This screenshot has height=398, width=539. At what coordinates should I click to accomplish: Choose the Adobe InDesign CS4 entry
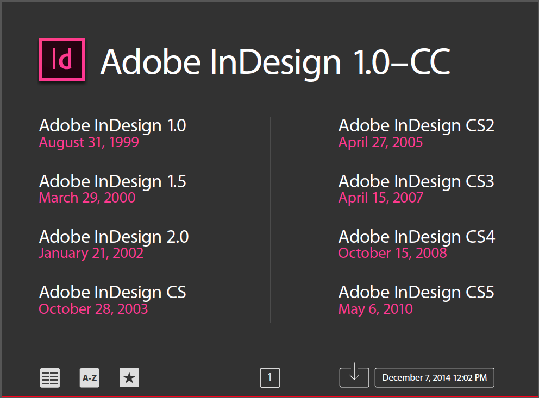point(417,237)
